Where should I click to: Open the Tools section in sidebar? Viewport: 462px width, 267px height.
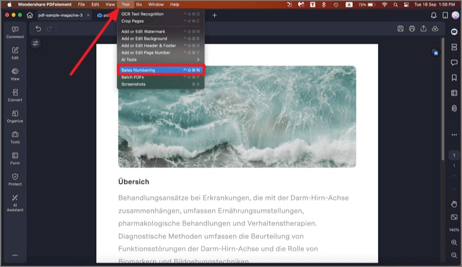pos(15,137)
